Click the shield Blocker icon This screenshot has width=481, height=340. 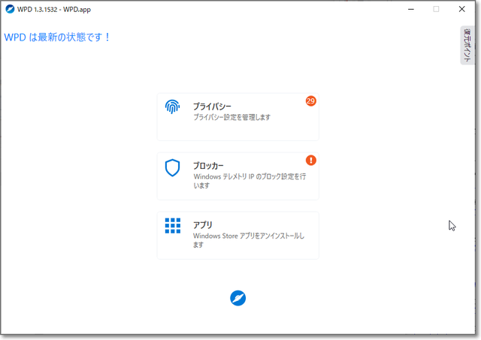click(173, 167)
